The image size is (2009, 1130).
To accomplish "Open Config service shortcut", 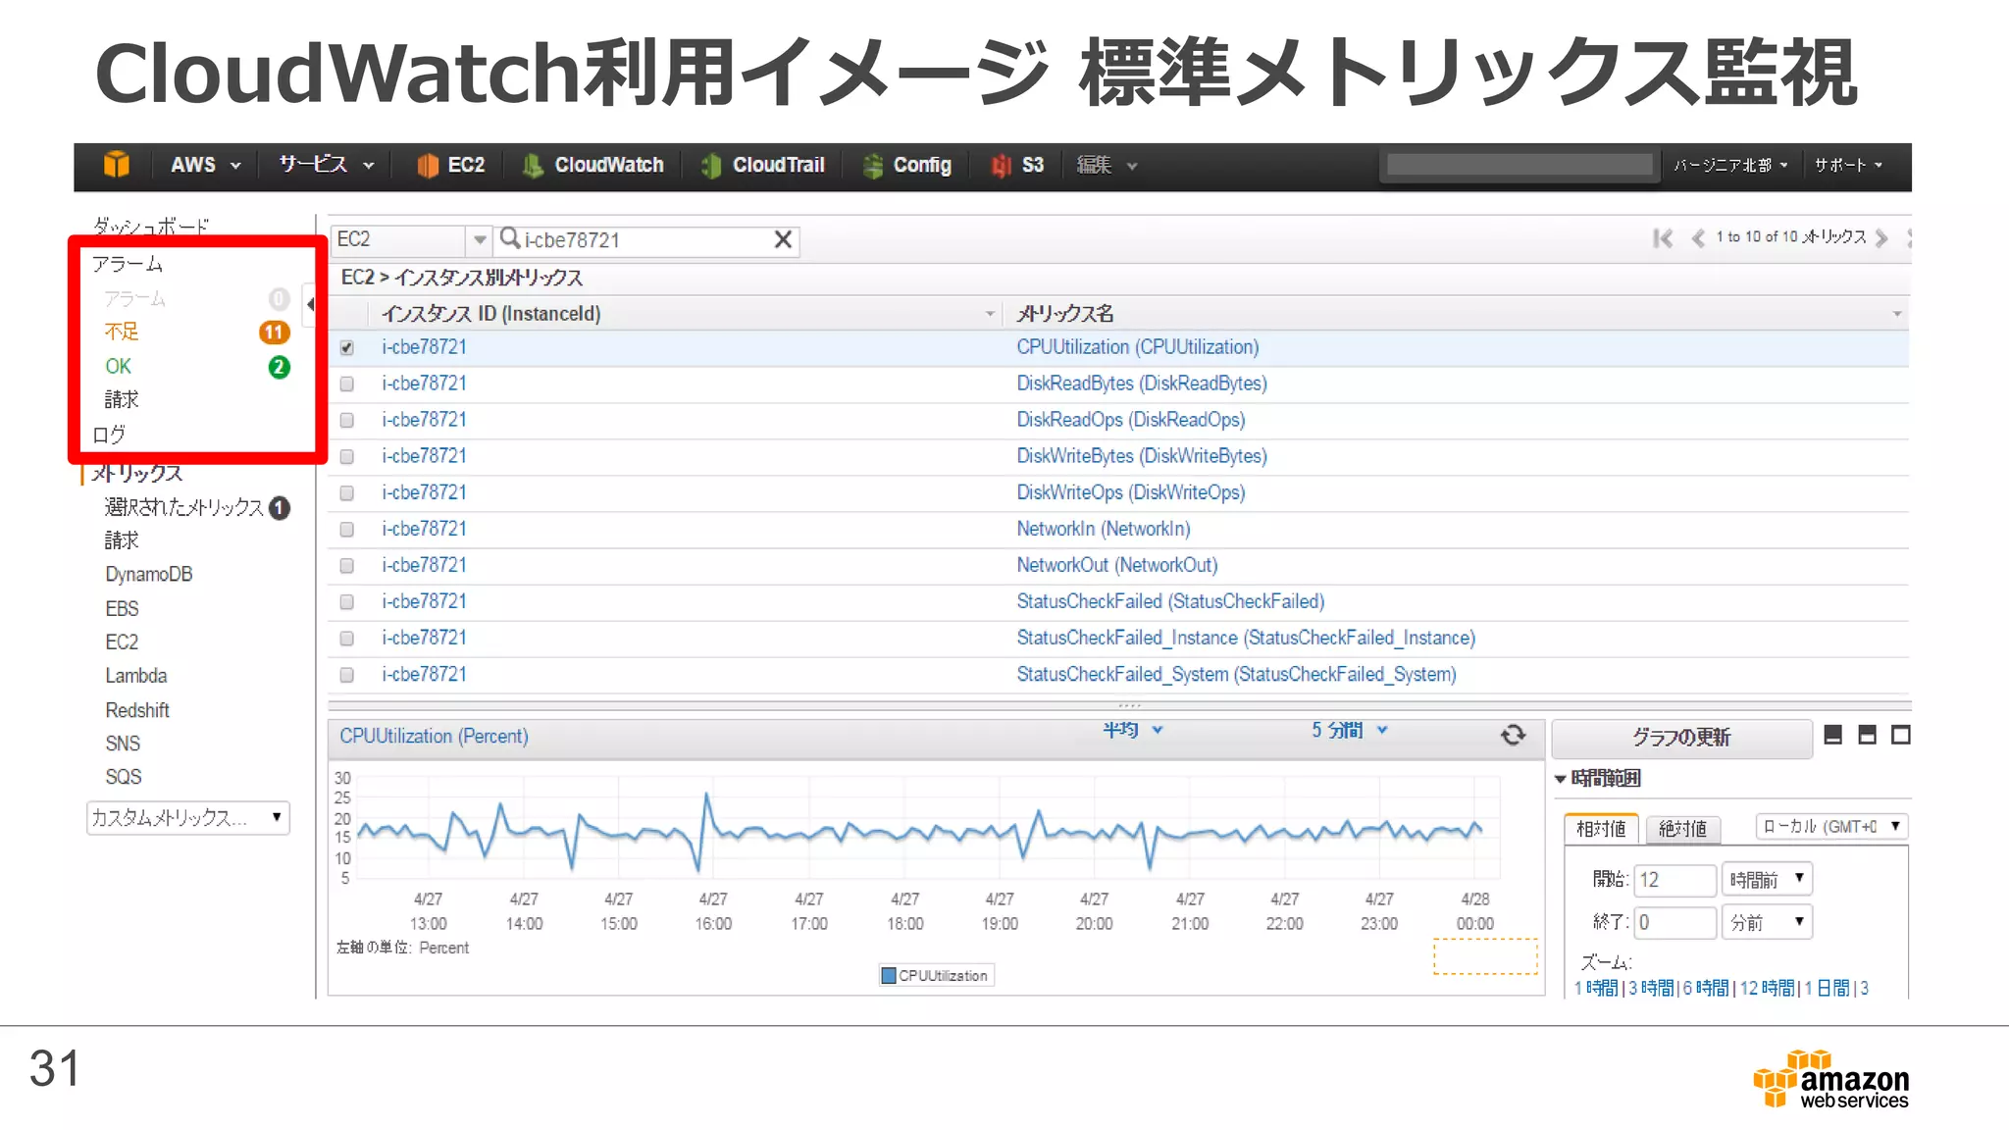I will [x=907, y=165].
